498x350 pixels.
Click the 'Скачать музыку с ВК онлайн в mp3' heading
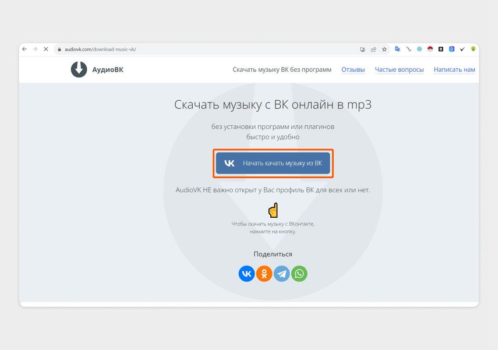coord(273,104)
